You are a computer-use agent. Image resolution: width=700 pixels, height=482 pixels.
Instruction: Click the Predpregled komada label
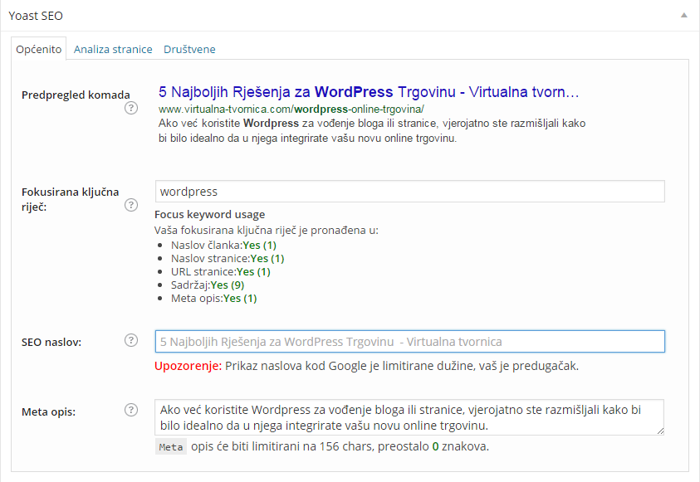(x=76, y=95)
